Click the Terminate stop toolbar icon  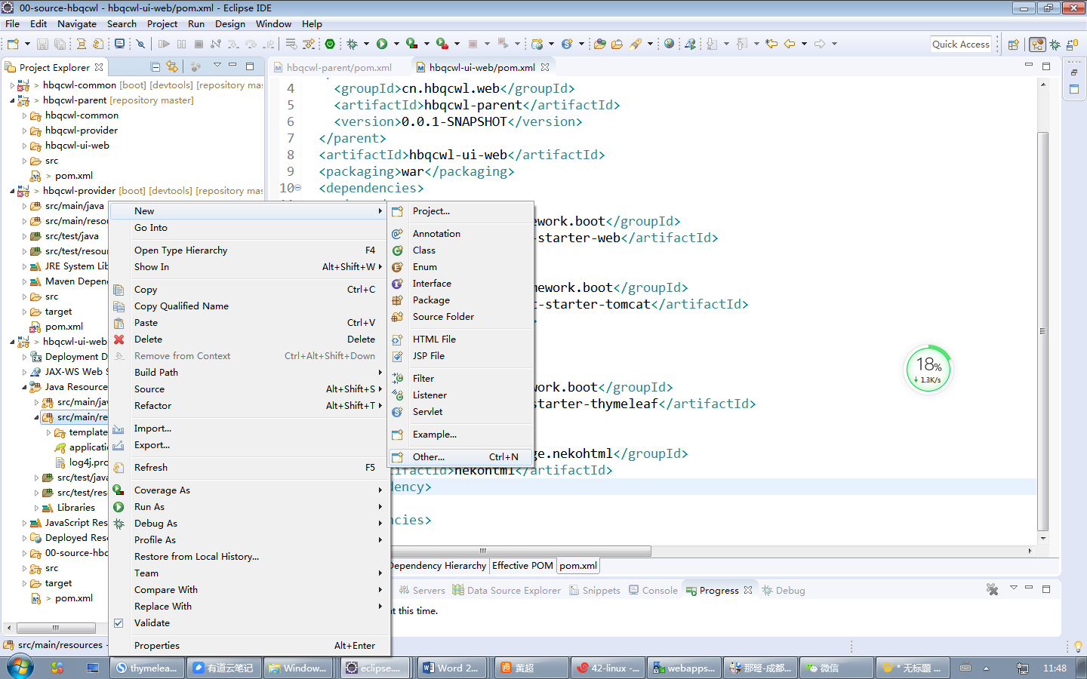pyautogui.click(x=199, y=44)
